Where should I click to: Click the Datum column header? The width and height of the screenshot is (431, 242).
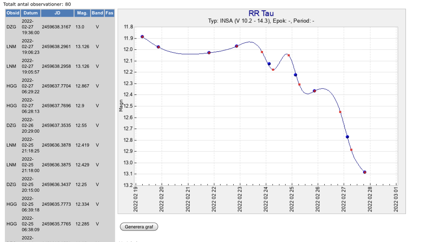click(30, 13)
